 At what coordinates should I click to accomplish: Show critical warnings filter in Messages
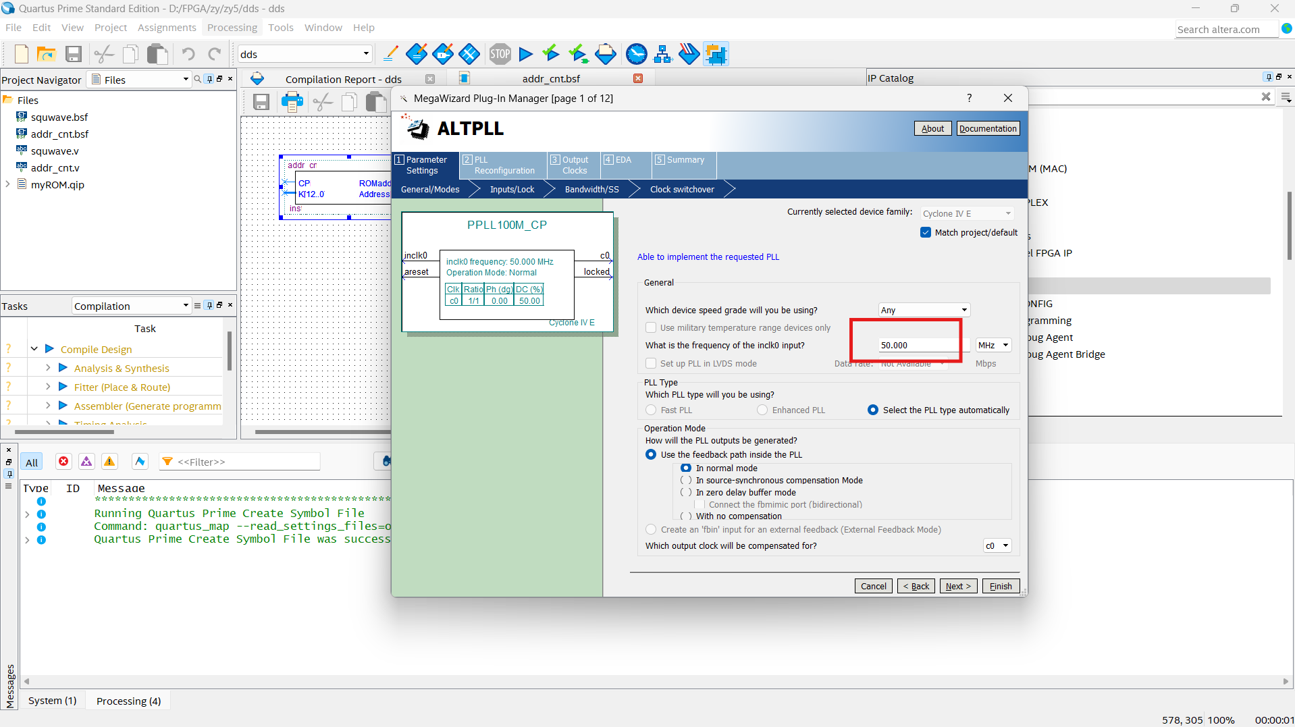[x=86, y=462]
